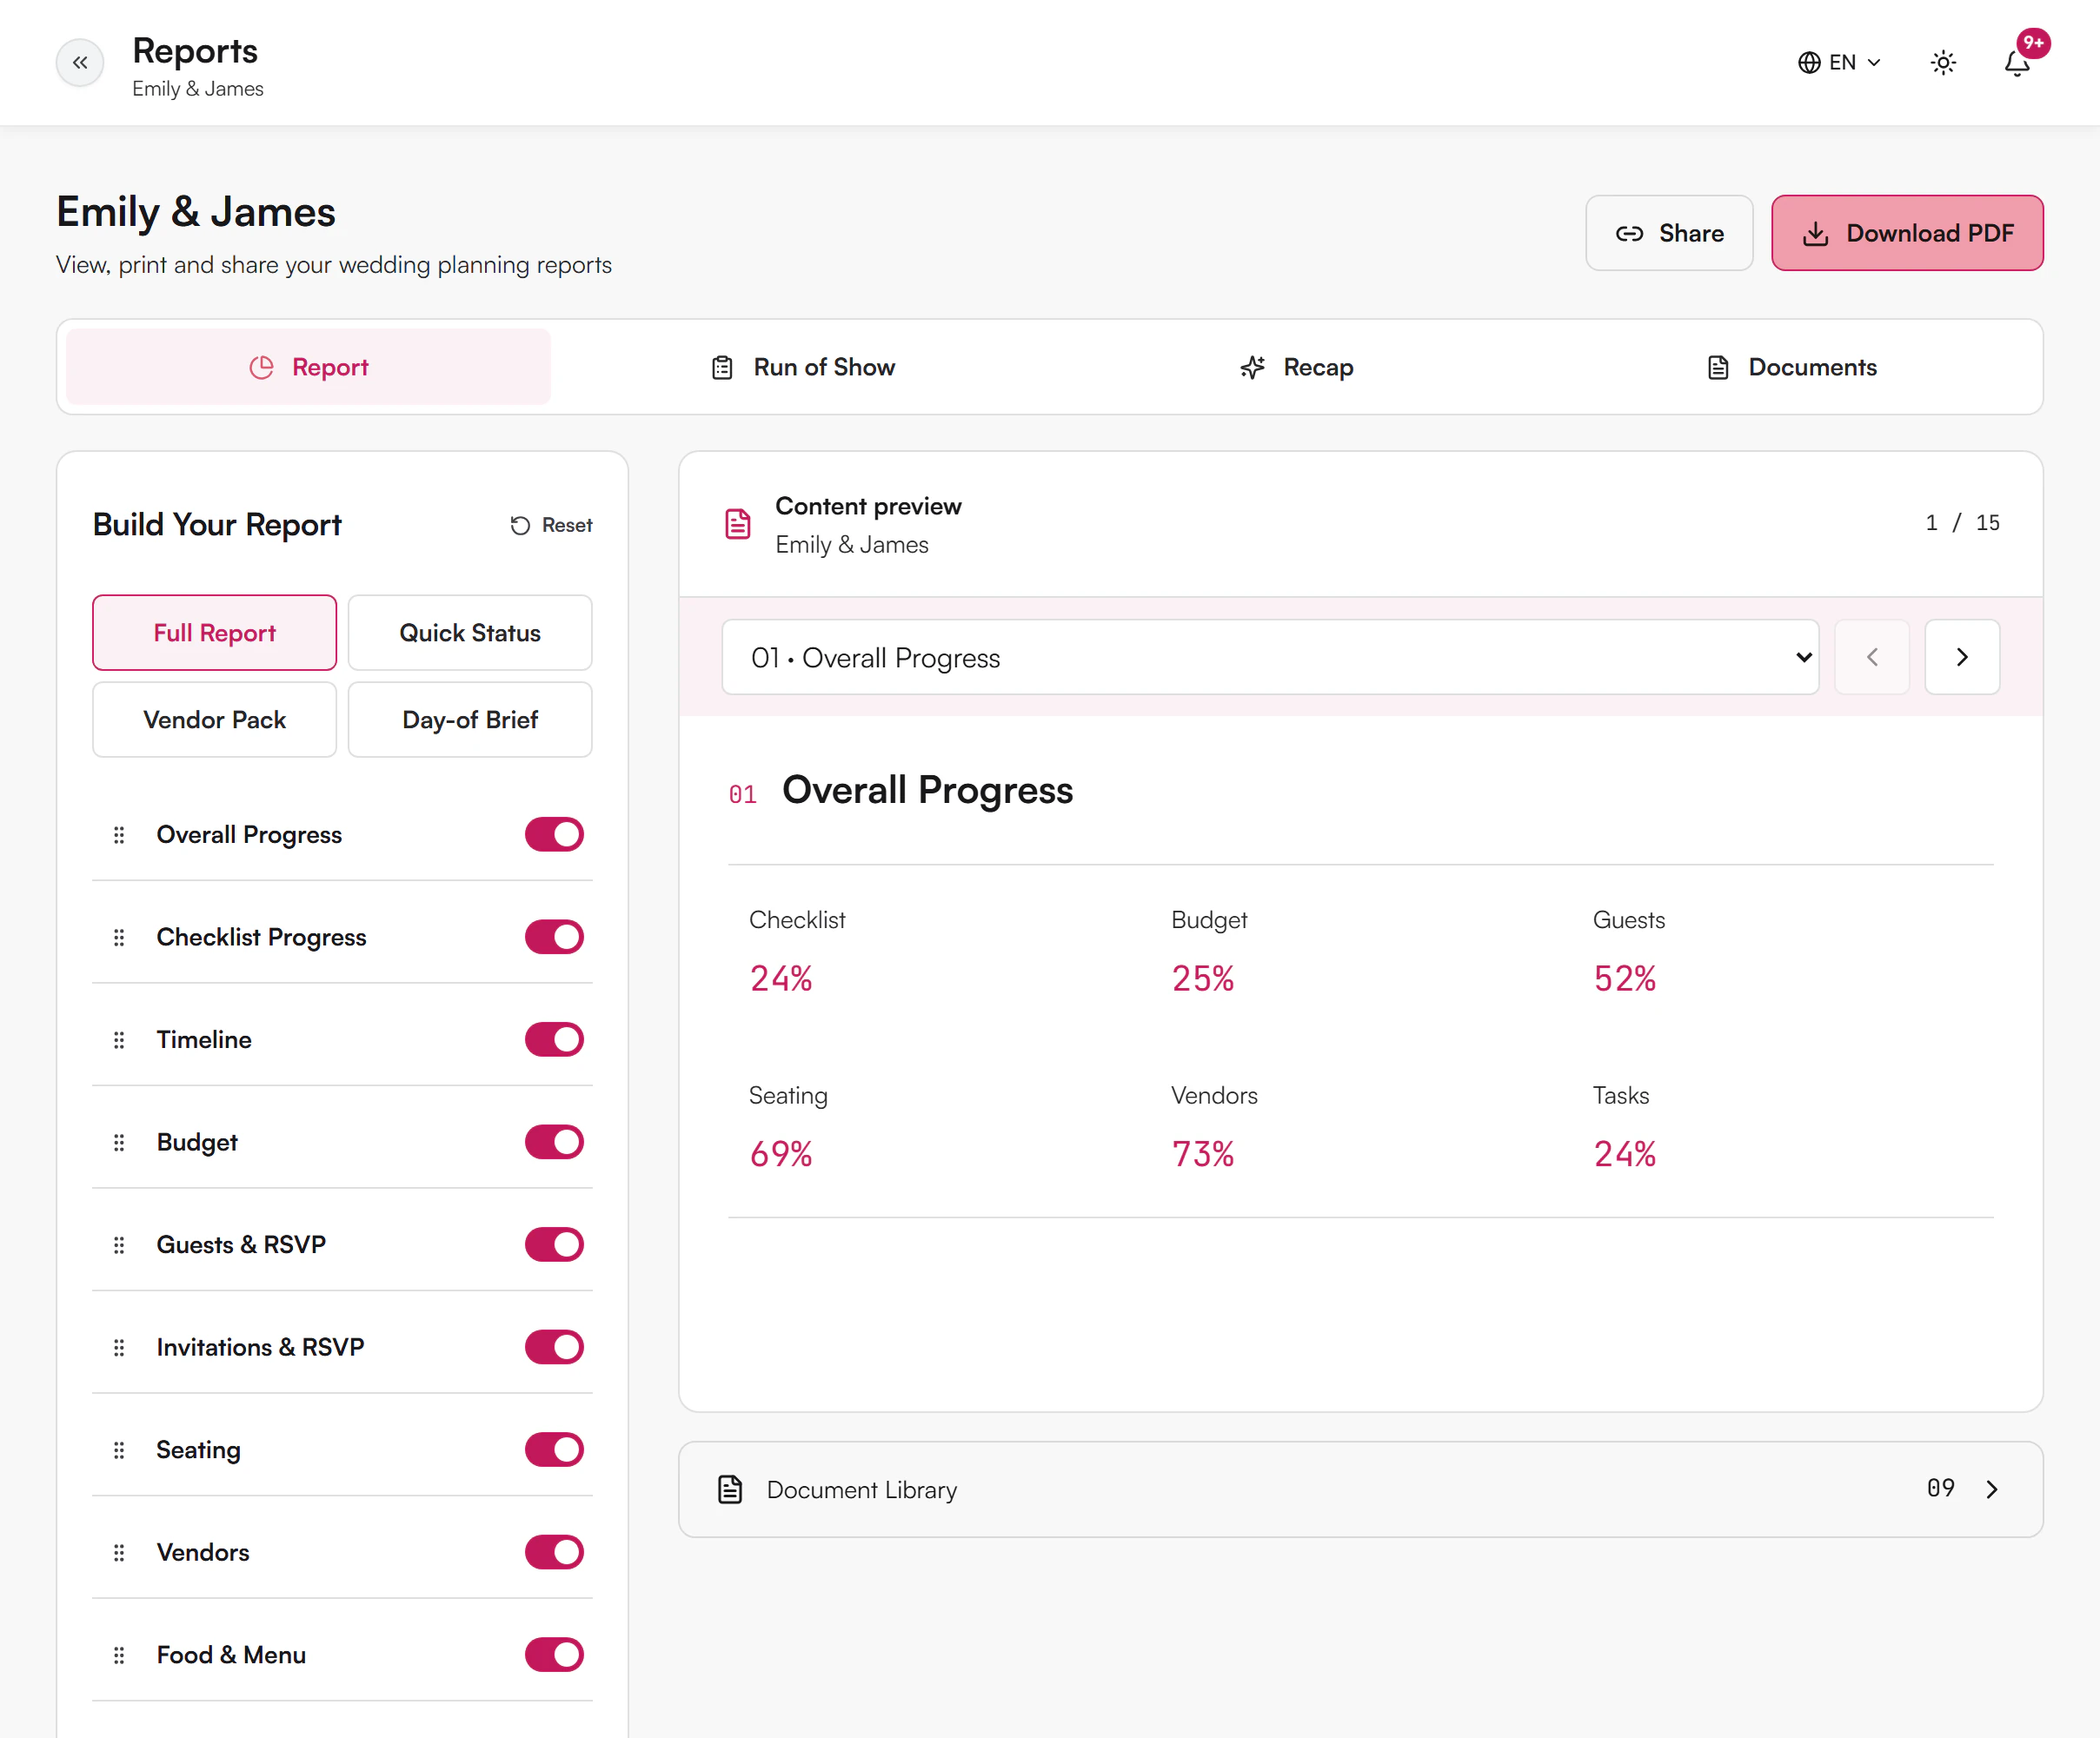This screenshot has height=1738, width=2100.
Task: Toggle the sun theme icon
Action: 1943,63
